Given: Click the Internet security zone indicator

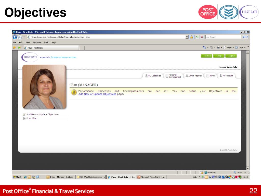Looking at the screenshot, I should pos(210,173).
